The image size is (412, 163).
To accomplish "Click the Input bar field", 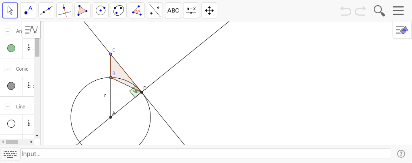I will pyautogui.click(x=206, y=154).
